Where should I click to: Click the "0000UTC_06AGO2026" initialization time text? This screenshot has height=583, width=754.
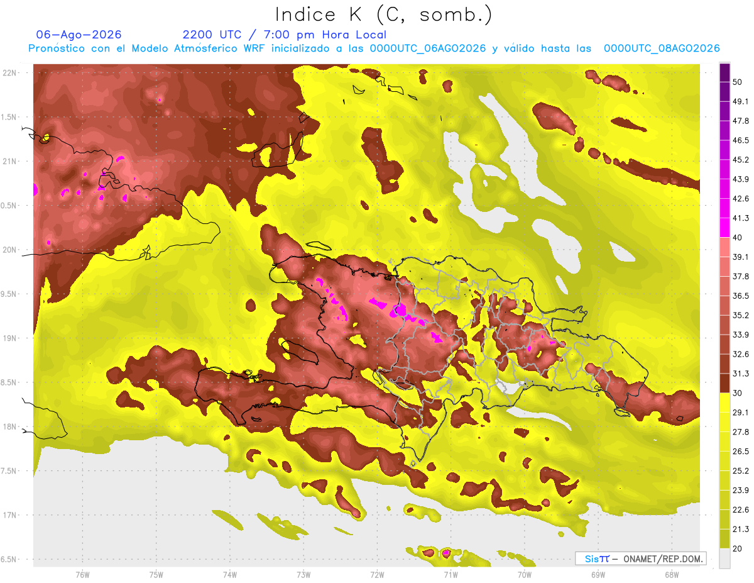428,48
